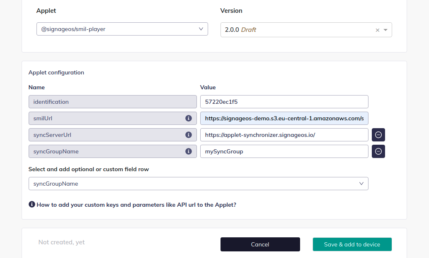This screenshot has width=429, height=258.
Task: Click the identification value field showing 57220ec1f5
Action: tap(285, 101)
